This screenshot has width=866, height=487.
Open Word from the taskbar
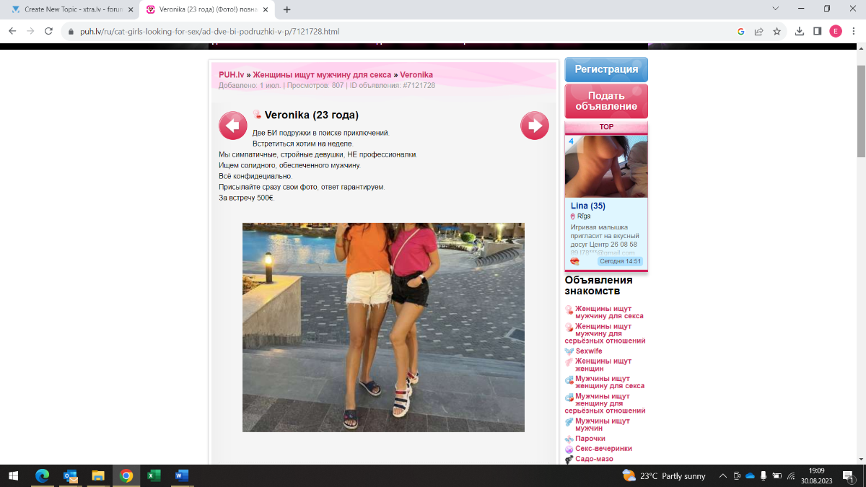point(181,475)
